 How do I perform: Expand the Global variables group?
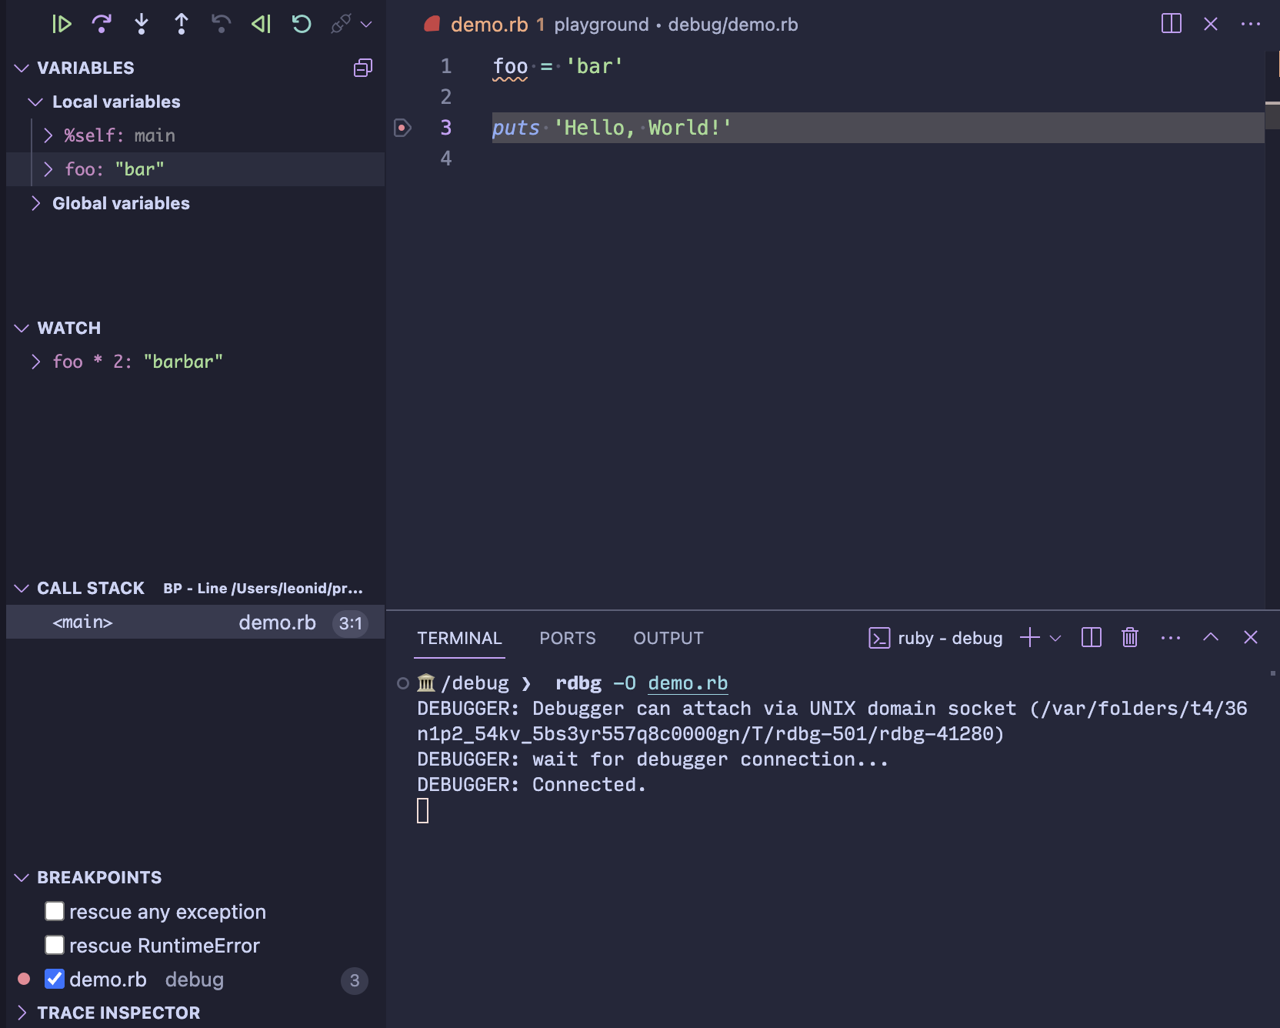tap(35, 203)
